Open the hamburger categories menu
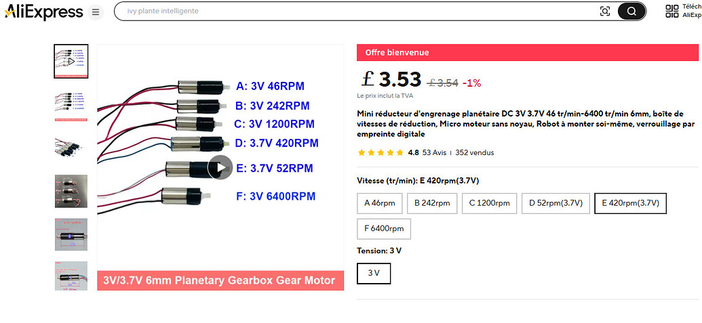This screenshot has width=702, height=323. point(96,12)
